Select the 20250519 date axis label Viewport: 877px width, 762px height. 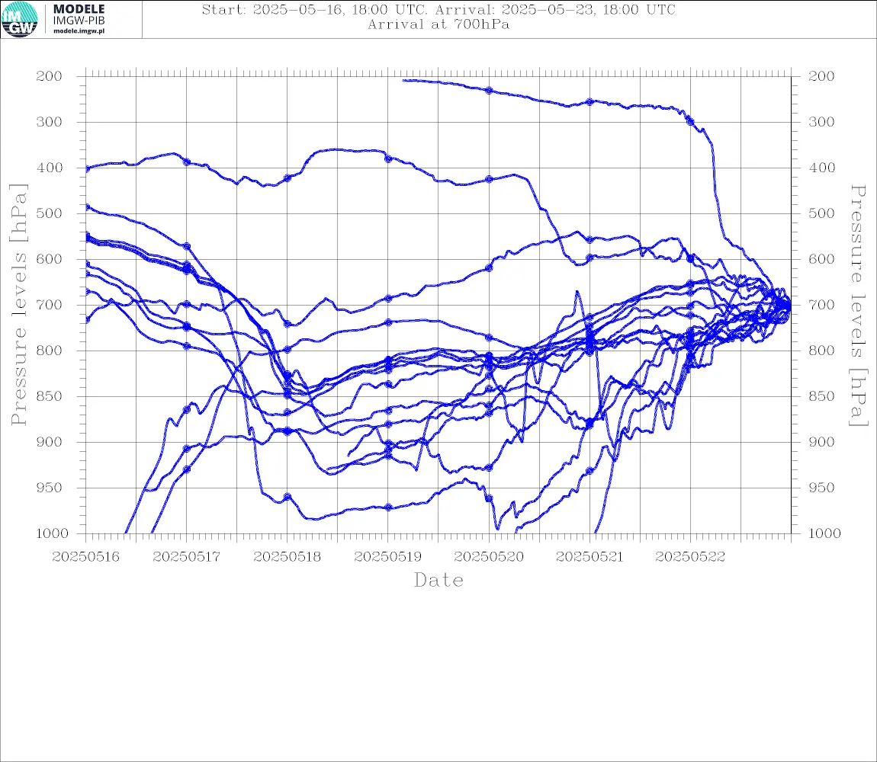coord(387,557)
